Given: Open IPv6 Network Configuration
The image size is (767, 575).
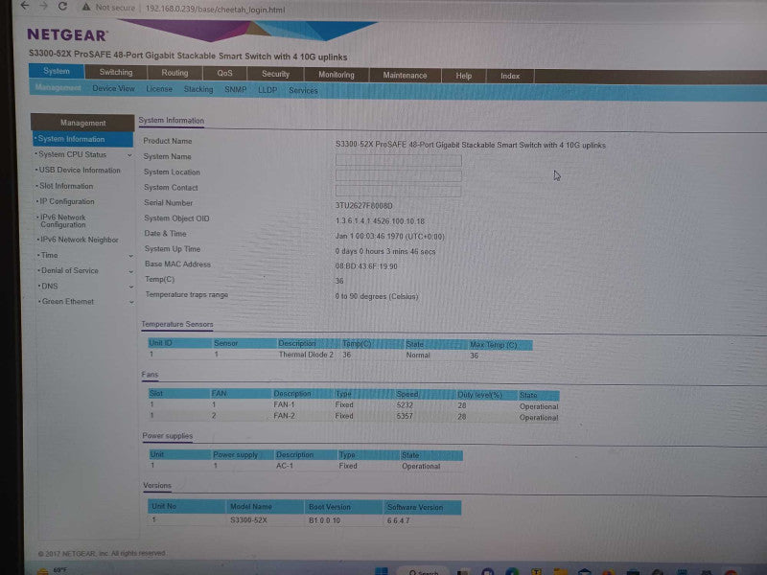Looking at the screenshot, I should [x=62, y=221].
